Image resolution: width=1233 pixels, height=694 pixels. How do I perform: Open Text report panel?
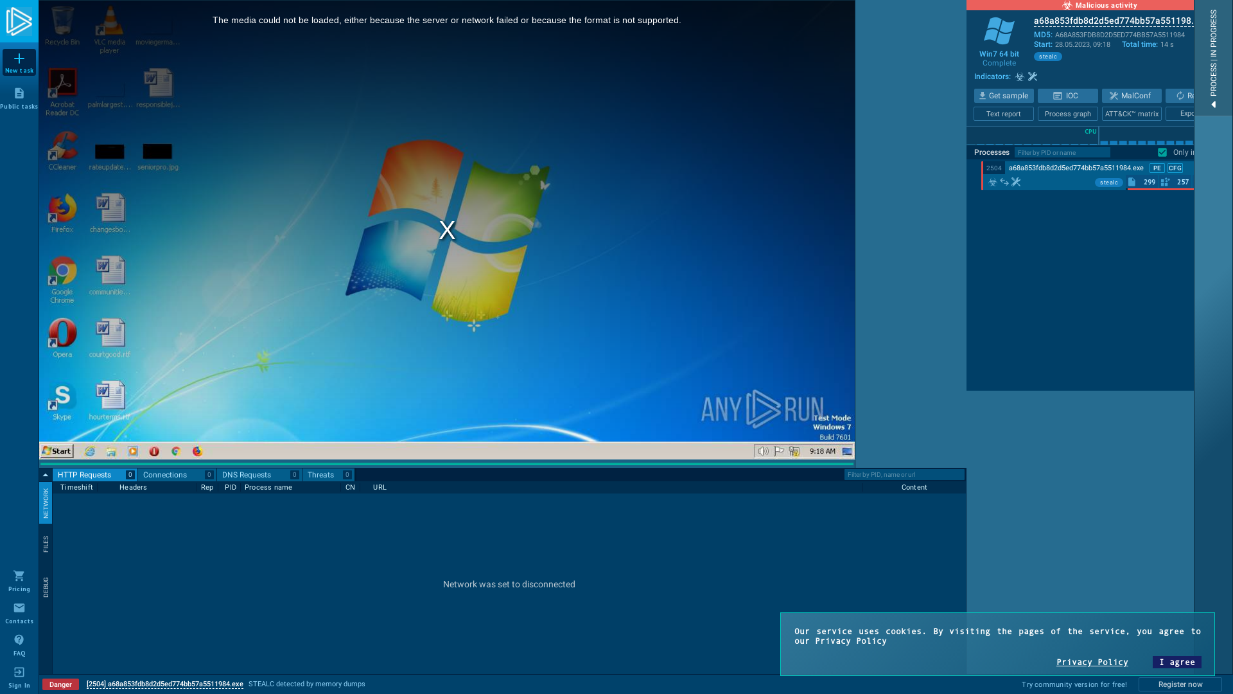click(1002, 112)
